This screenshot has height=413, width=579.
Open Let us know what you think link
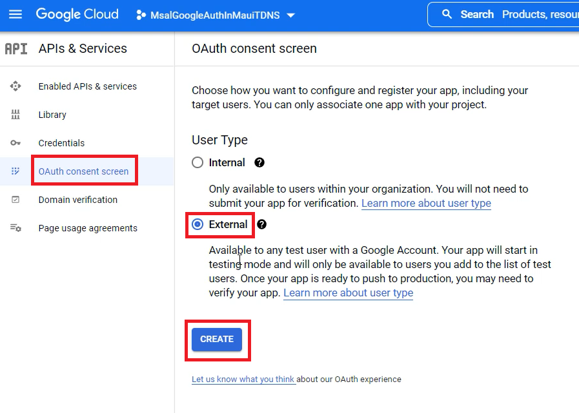coord(243,379)
